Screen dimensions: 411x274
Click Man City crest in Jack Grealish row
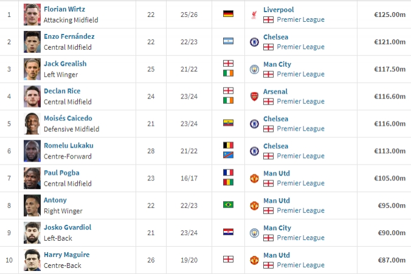pos(254,69)
